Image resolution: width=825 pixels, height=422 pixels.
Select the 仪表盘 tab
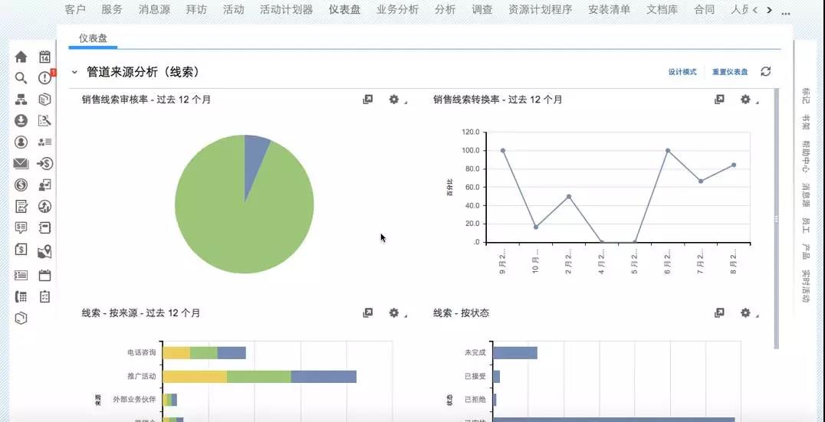94,38
